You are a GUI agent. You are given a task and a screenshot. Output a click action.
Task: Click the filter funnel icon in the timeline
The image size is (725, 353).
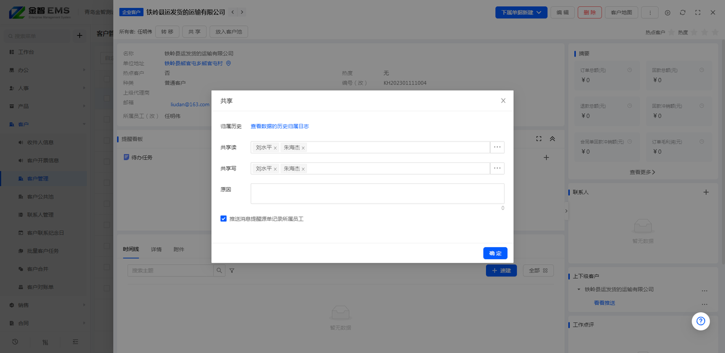pos(232,271)
